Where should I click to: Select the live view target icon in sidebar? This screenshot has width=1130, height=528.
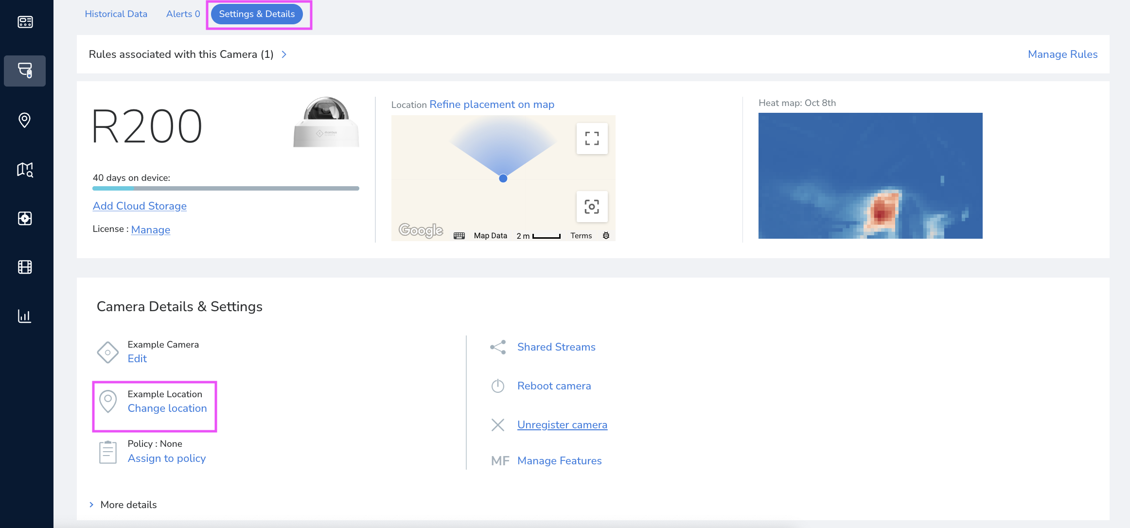[25, 218]
